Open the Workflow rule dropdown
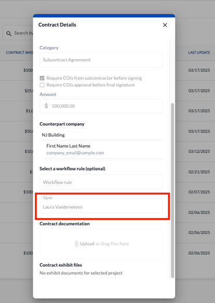215x303 pixels. [101, 182]
